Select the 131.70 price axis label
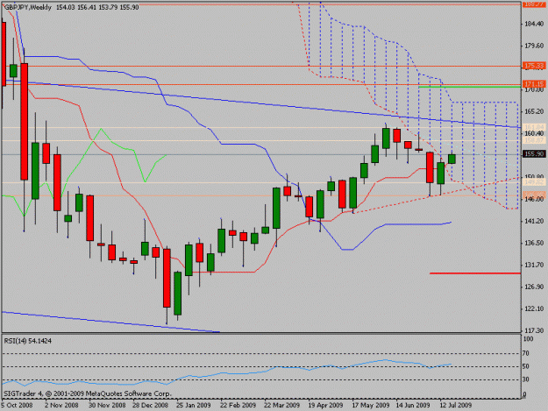The width and height of the screenshot is (548, 411). [534, 265]
